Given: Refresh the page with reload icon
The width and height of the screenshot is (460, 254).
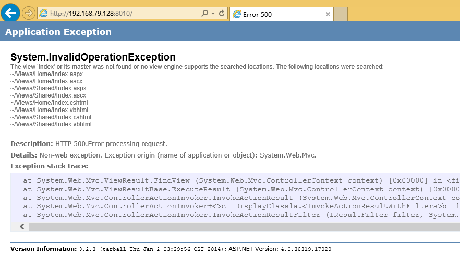Looking at the screenshot, I should pos(222,13).
